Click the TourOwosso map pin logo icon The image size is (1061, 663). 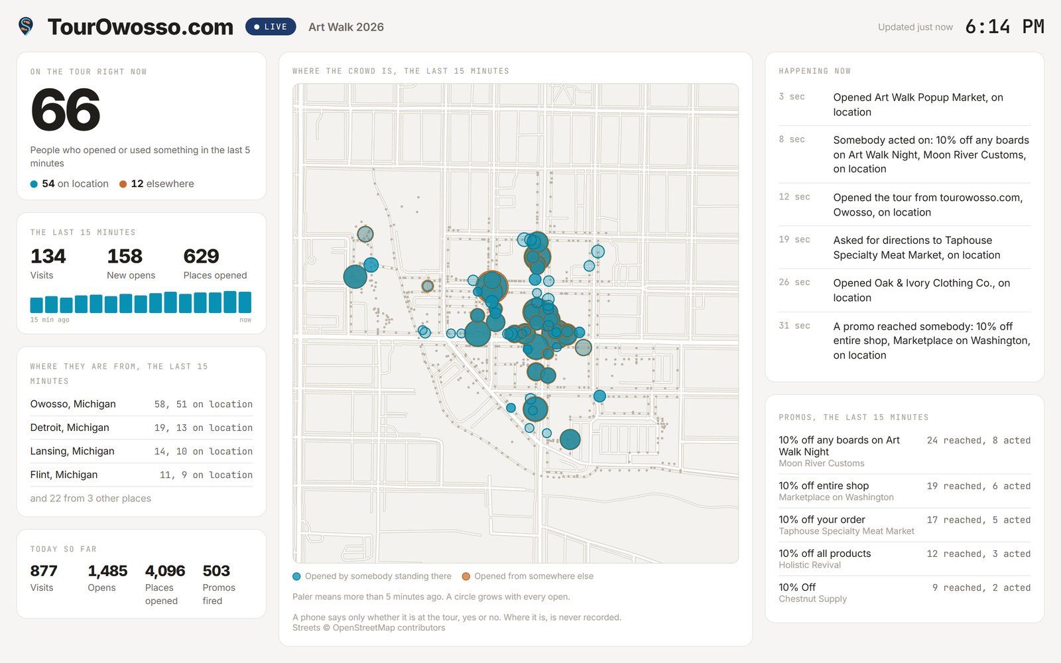pos(26,27)
